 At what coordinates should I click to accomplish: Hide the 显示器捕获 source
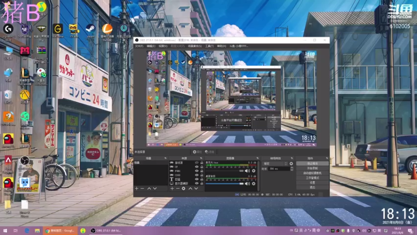(x=197, y=183)
